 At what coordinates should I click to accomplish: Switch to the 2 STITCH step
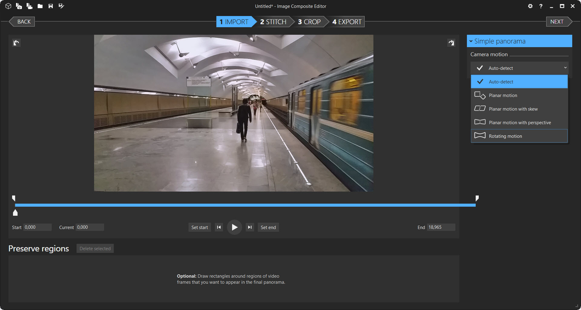point(273,22)
